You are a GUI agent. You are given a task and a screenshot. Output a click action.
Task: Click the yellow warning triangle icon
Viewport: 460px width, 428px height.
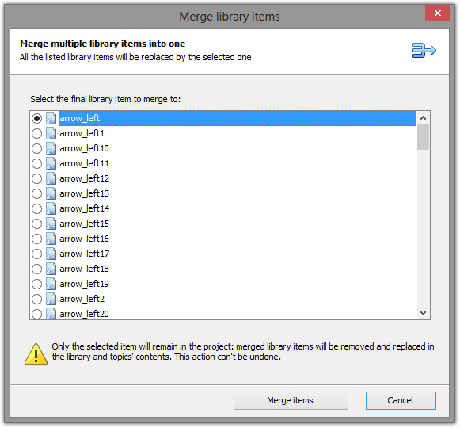click(x=36, y=354)
